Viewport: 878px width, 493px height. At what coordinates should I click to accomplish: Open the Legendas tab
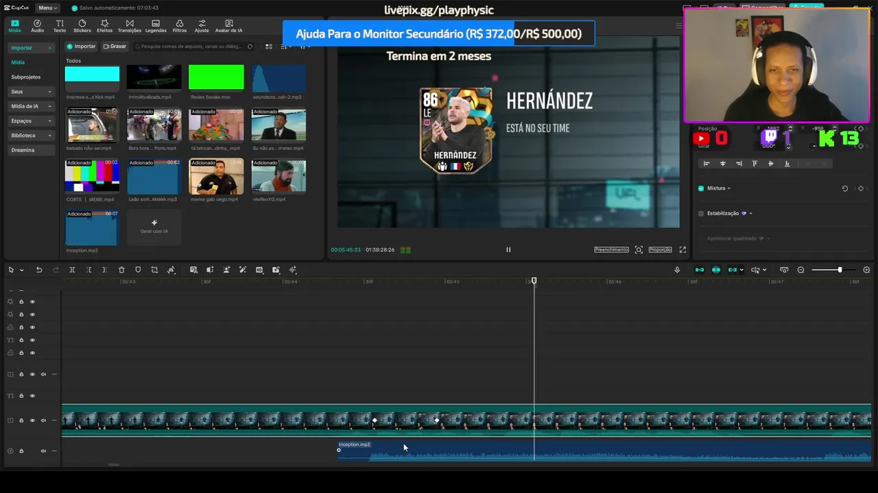[156, 26]
